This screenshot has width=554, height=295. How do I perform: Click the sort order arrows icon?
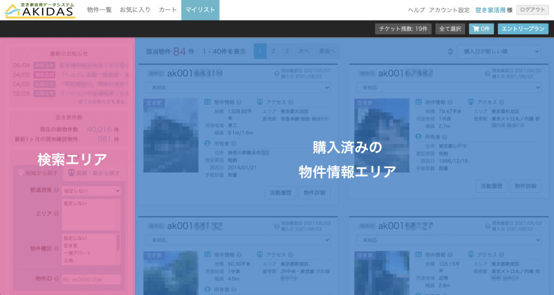pyautogui.click(x=450, y=51)
